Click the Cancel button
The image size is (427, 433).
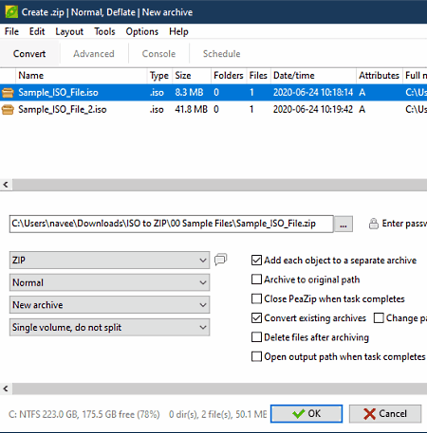385,414
